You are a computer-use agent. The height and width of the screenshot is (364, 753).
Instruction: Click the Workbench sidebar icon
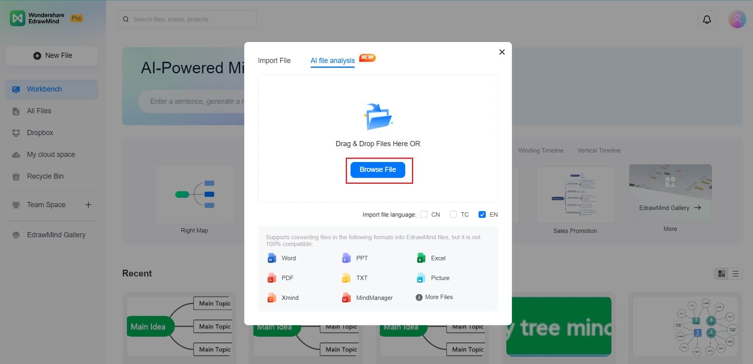pyautogui.click(x=16, y=90)
